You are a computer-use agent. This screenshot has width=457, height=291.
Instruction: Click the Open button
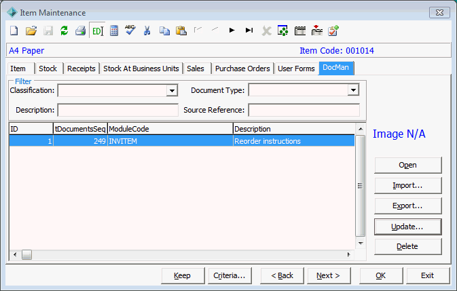point(407,166)
